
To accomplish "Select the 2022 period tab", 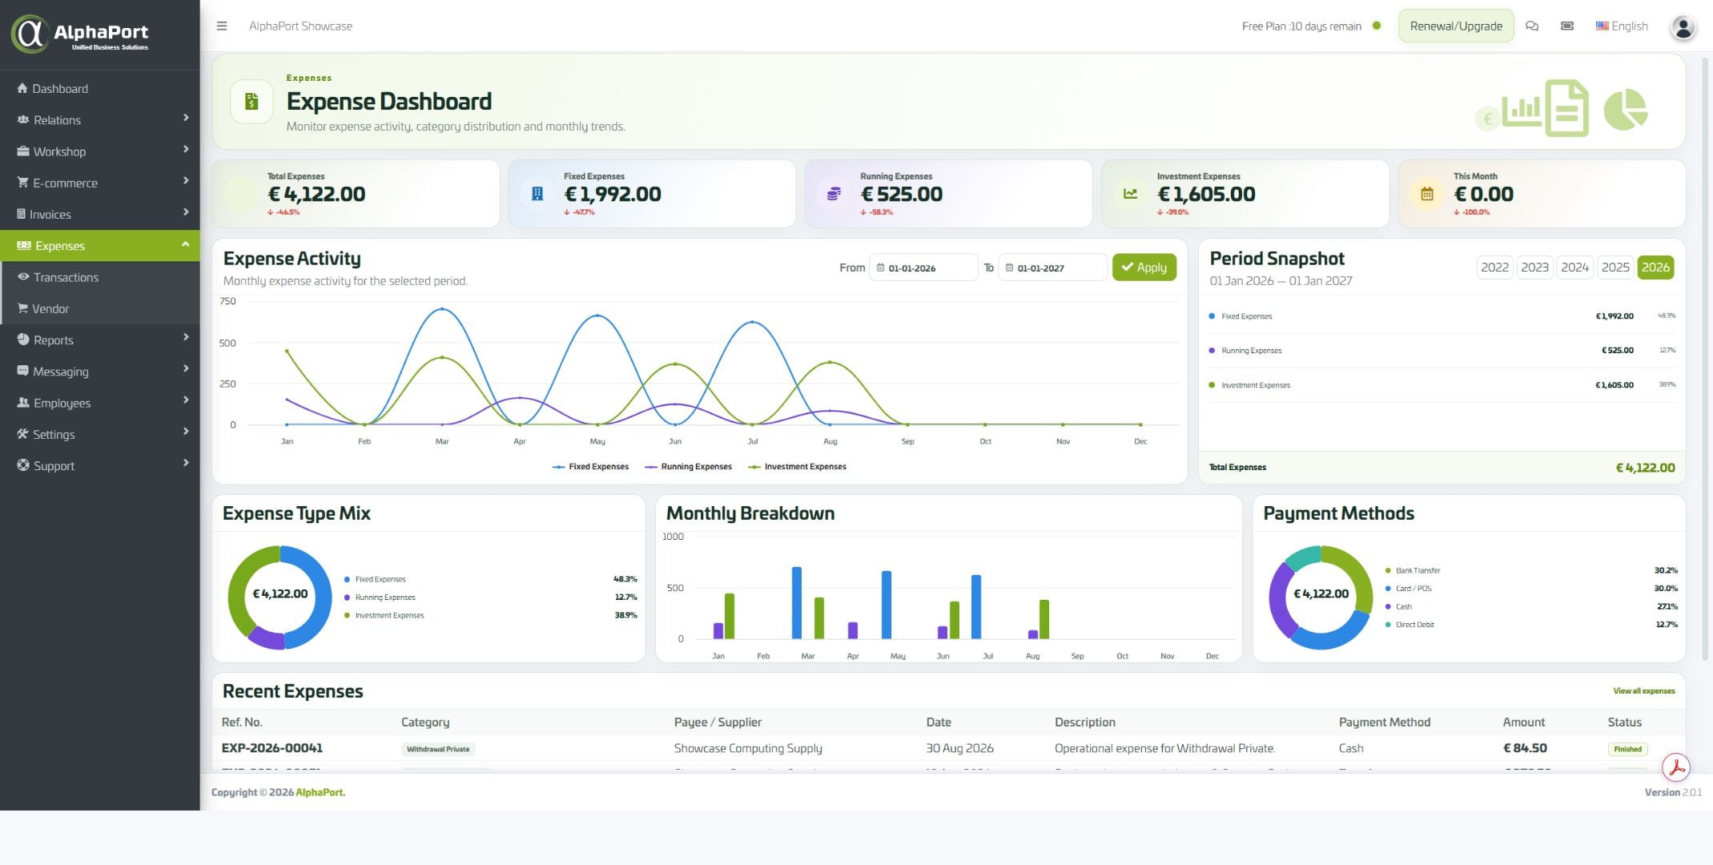I will coord(1494,268).
